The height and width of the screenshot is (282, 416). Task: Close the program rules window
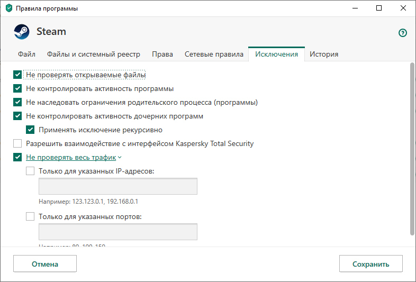pyautogui.click(x=403, y=8)
